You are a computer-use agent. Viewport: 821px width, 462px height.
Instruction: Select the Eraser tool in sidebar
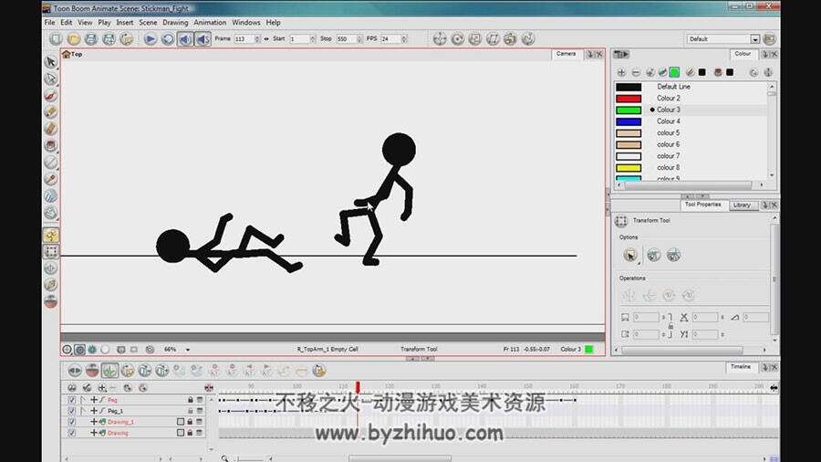point(51,129)
